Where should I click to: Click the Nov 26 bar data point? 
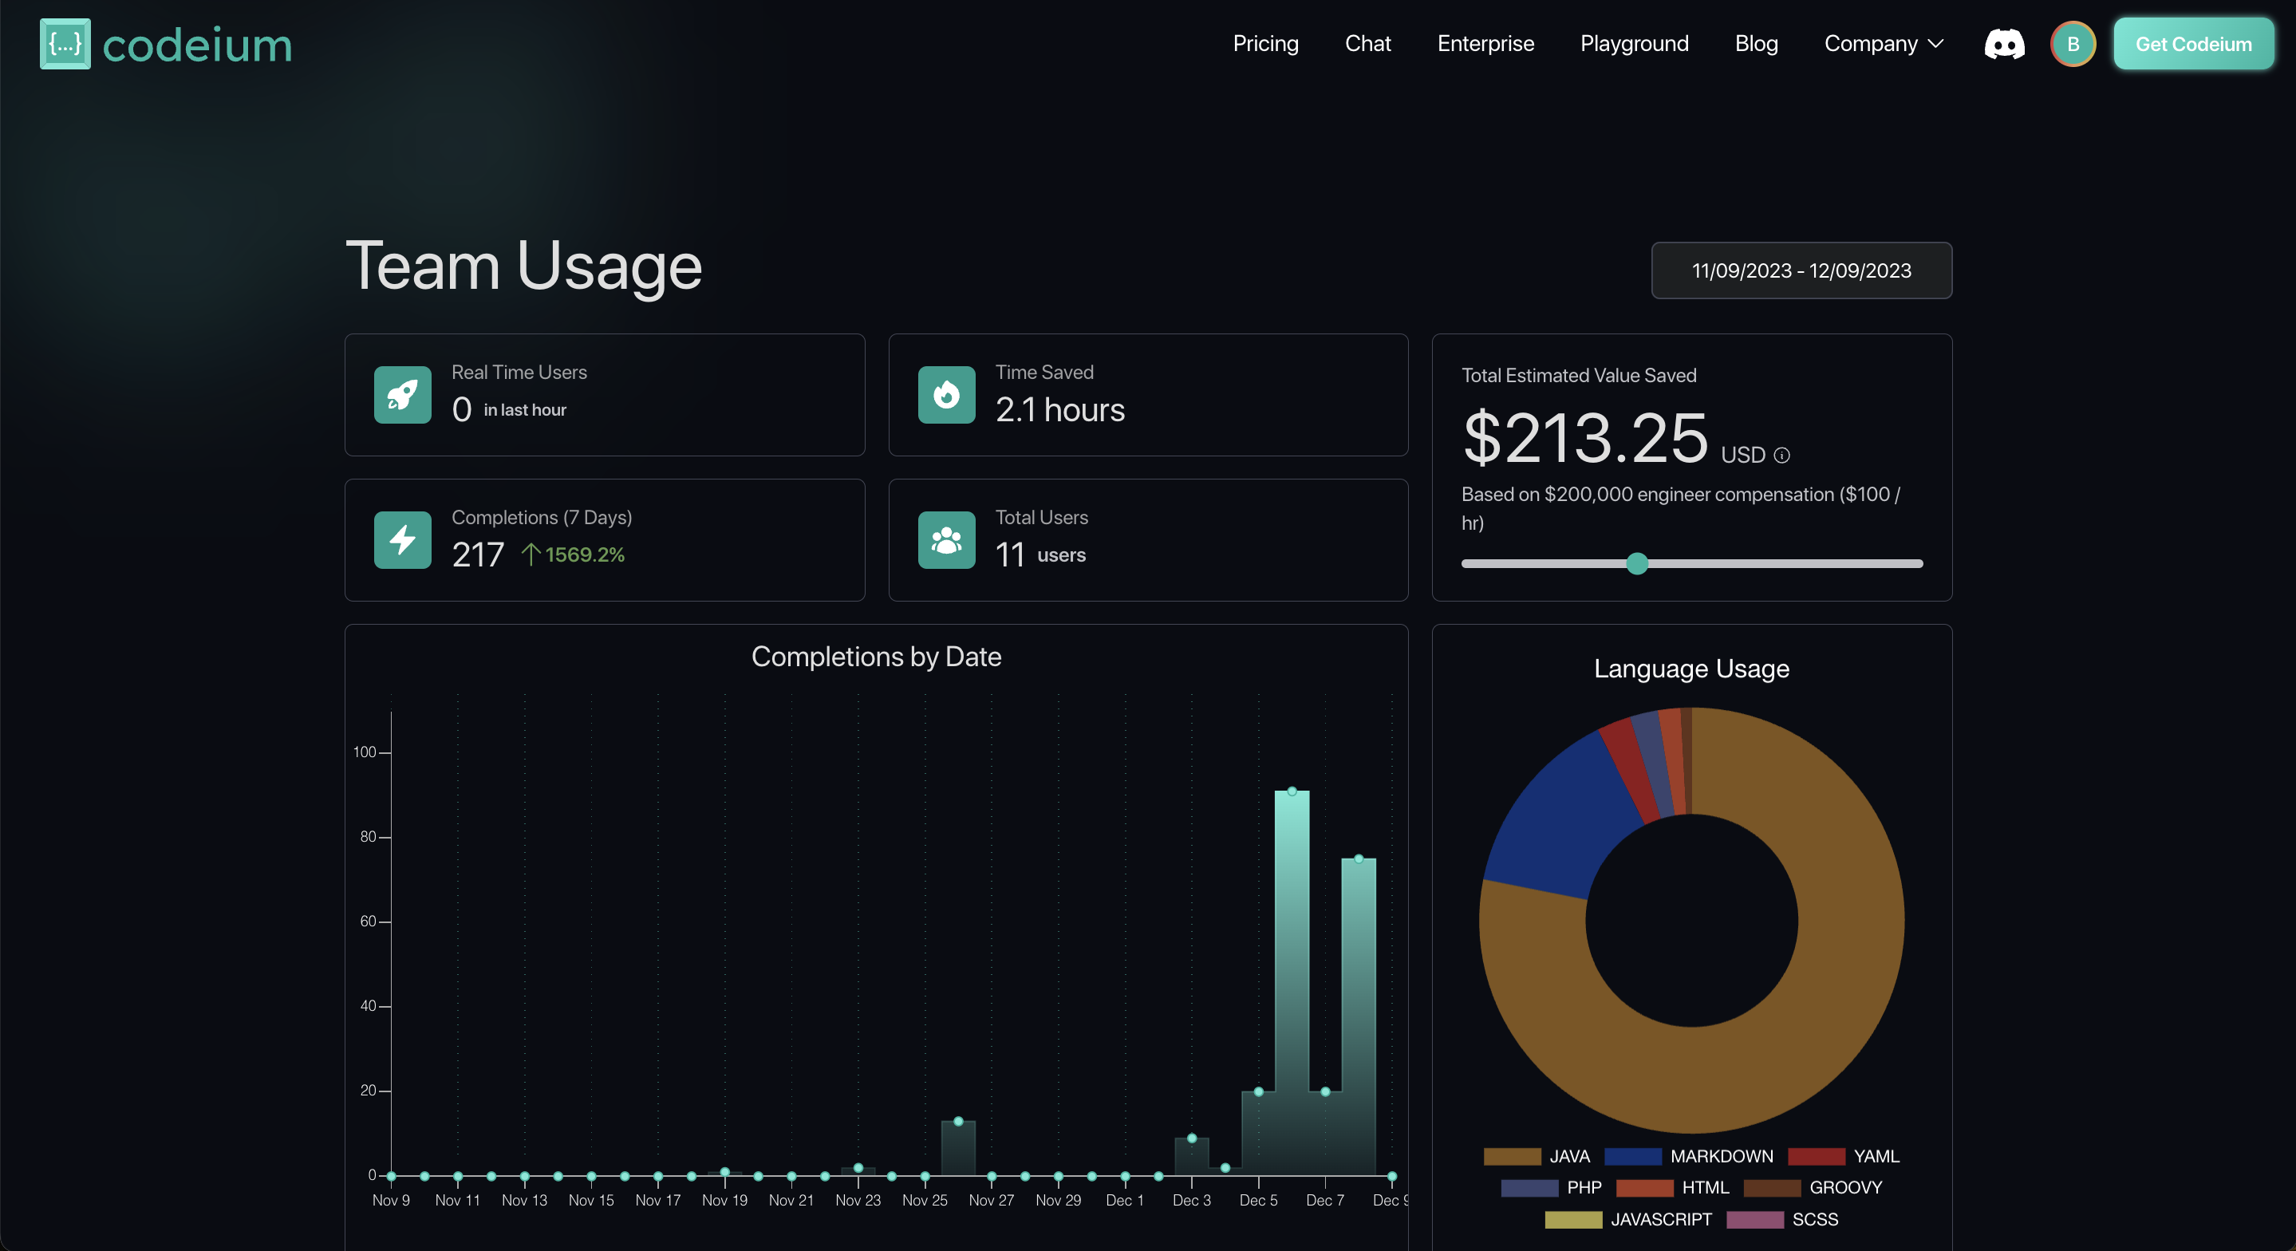click(x=958, y=1121)
